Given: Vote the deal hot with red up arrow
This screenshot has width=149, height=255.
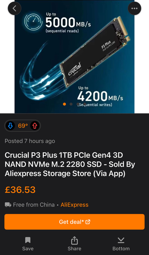Looking at the screenshot, I should coord(35,126).
